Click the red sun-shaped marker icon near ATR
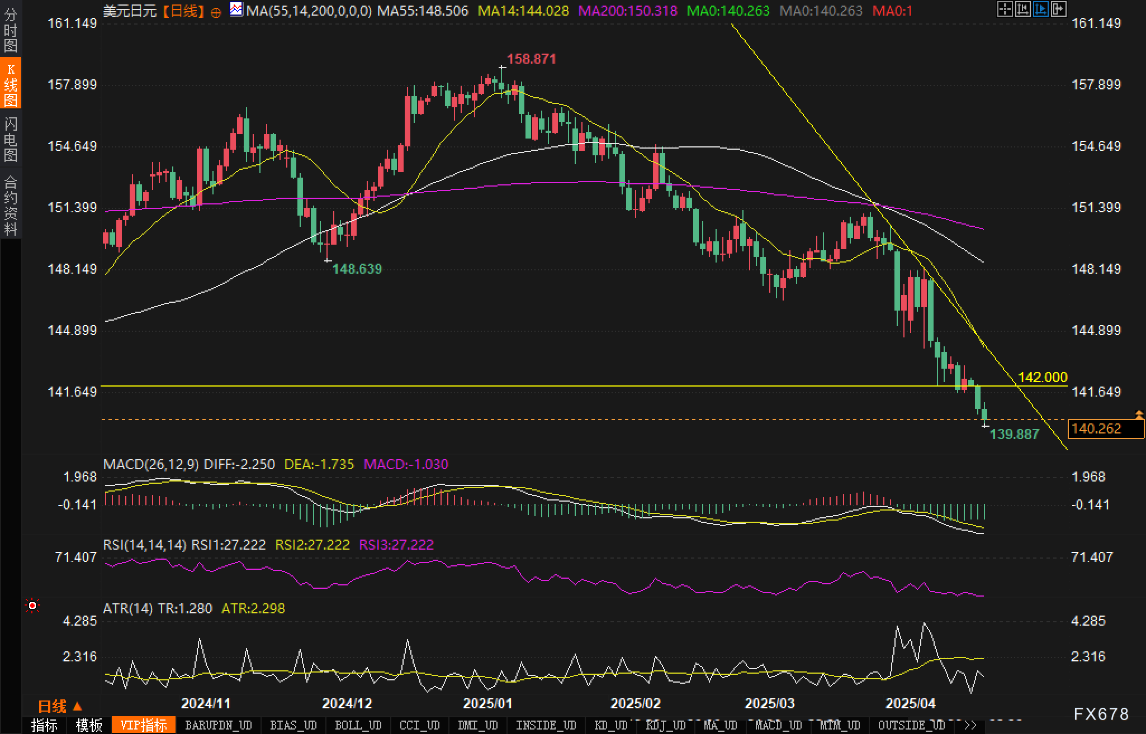The width and height of the screenshot is (1146, 734). coord(32,606)
